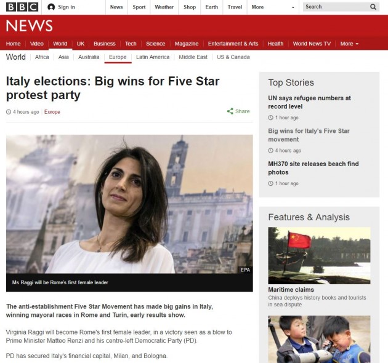Click the Virginia Raggi article photo
This screenshot has width=388, height=363.
click(x=129, y=204)
